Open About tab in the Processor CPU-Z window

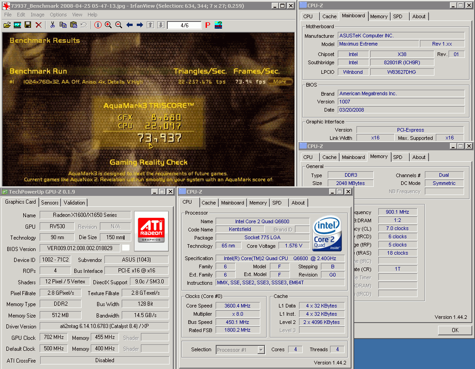tap(298, 203)
